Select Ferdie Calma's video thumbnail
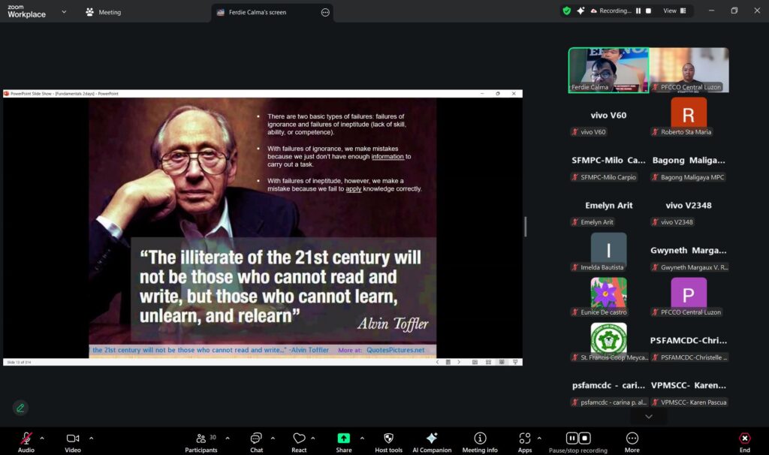Viewport: 769px width, 455px height. [608, 71]
